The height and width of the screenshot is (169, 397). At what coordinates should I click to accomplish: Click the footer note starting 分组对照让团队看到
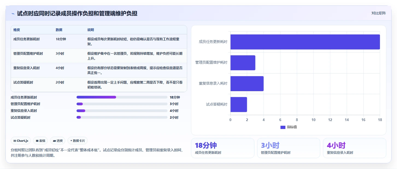tap(97, 153)
